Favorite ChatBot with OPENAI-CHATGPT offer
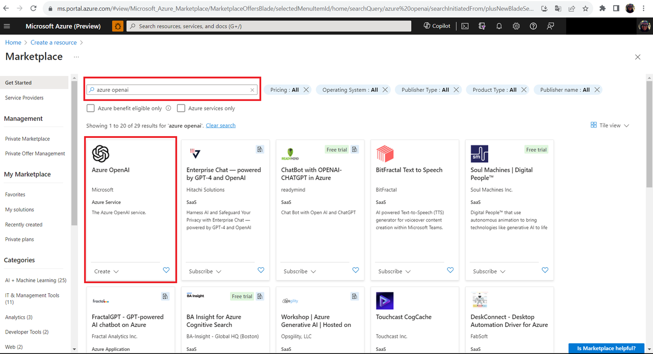Viewport: 653px width, 354px height. pyautogui.click(x=356, y=270)
